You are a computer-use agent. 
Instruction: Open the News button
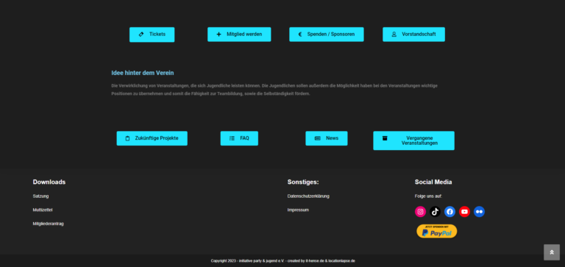click(327, 138)
